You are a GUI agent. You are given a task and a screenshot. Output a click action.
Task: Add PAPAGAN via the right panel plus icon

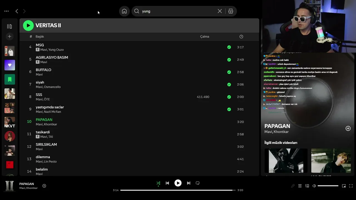point(348,128)
